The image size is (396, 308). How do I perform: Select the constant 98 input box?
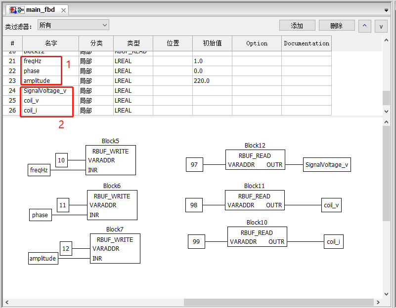click(x=194, y=205)
